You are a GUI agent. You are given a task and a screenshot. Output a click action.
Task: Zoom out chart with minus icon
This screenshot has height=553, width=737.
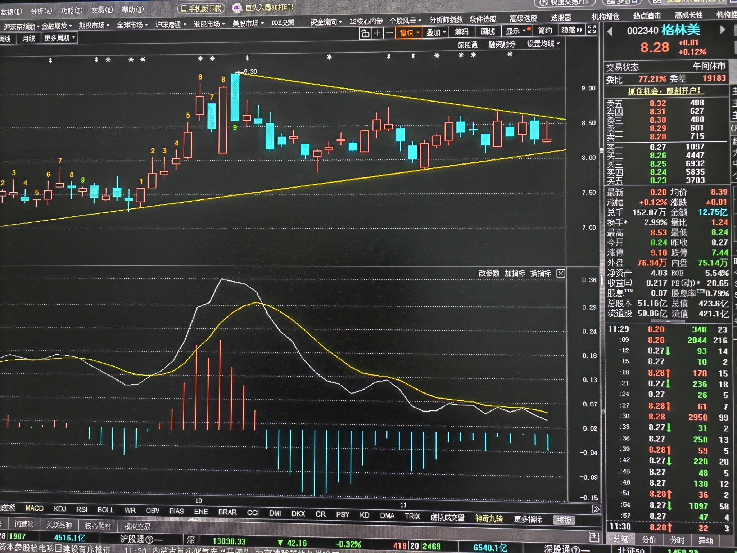pyautogui.click(x=389, y=33)
